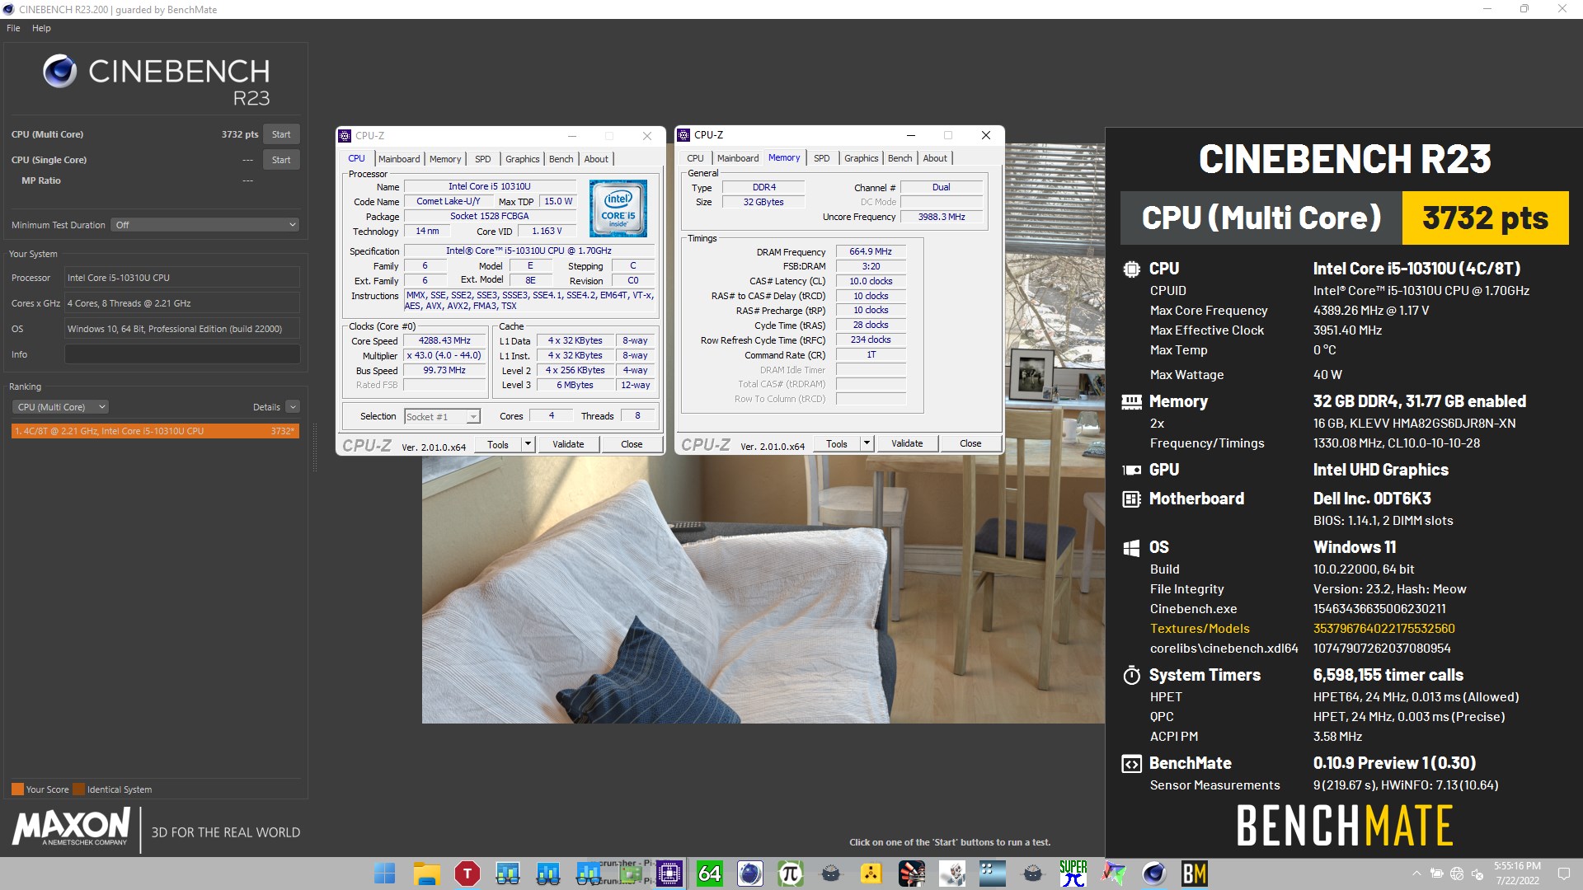Switch to Cinebench in the taskbar
Viewport: 1583px width, 890px height.
tap(1153, 874)
